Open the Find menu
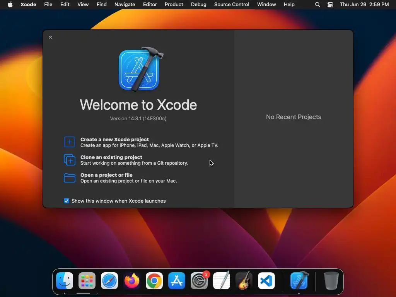This screenshot has height=297, width=396. (102, 4)
